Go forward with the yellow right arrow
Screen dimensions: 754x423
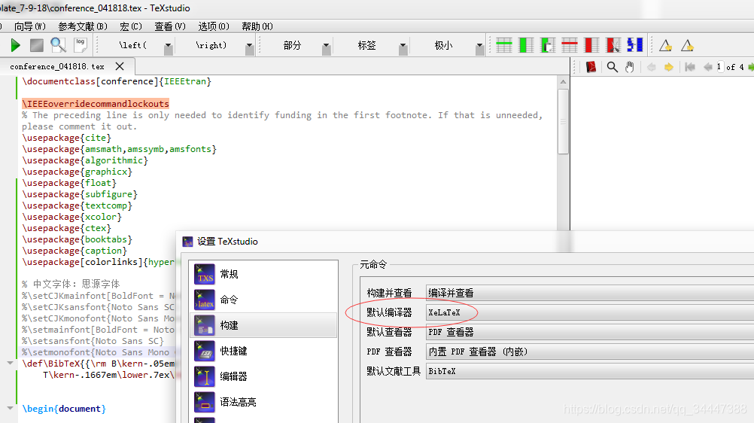668,67
